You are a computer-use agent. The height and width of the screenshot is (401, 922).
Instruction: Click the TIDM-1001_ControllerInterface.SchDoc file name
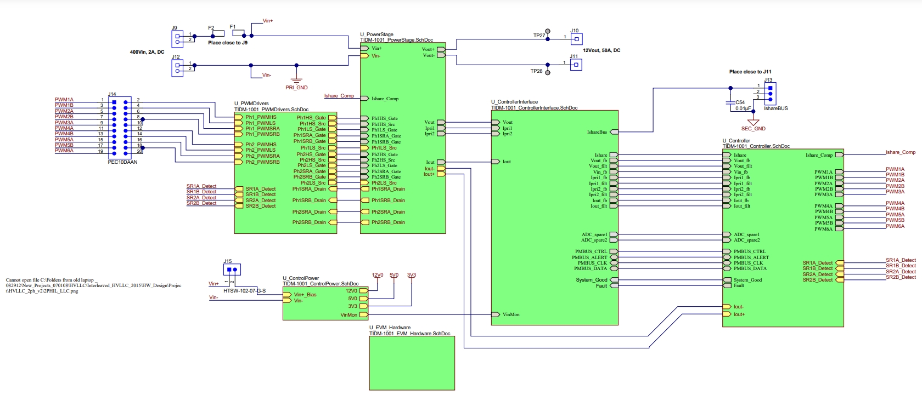534,108
